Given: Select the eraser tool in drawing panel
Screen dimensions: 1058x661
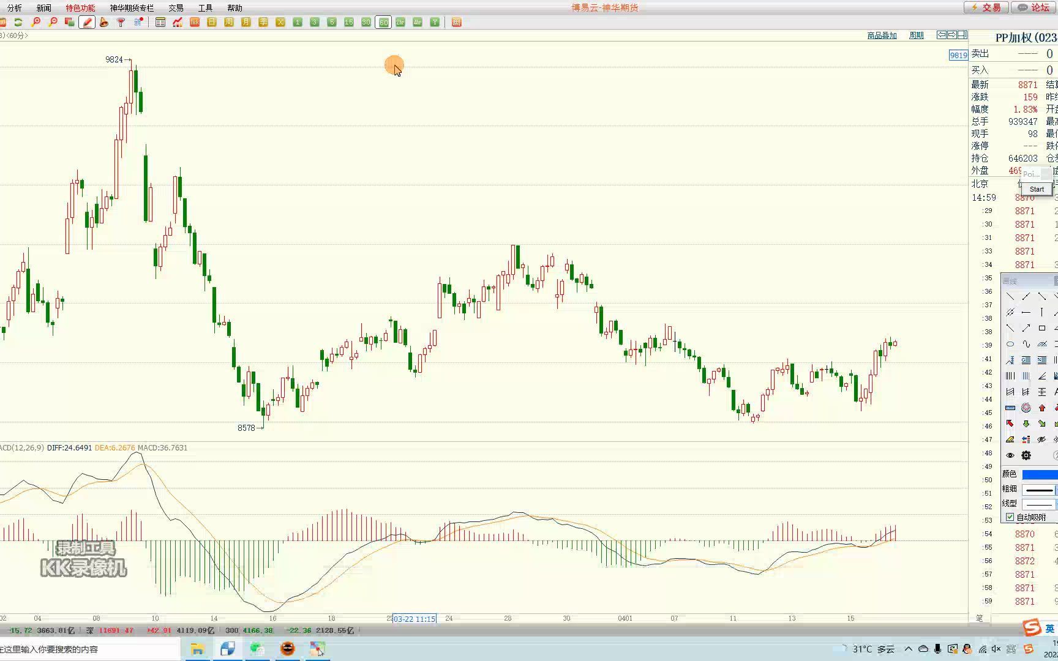Looking at the screenshot, I should pyautogui.click(x=1010, y=439).
